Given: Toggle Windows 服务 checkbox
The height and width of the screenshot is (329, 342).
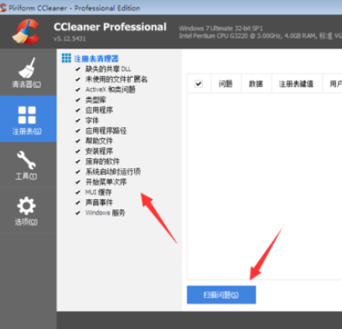Looking at the screenshot, I should coord(78,213).
